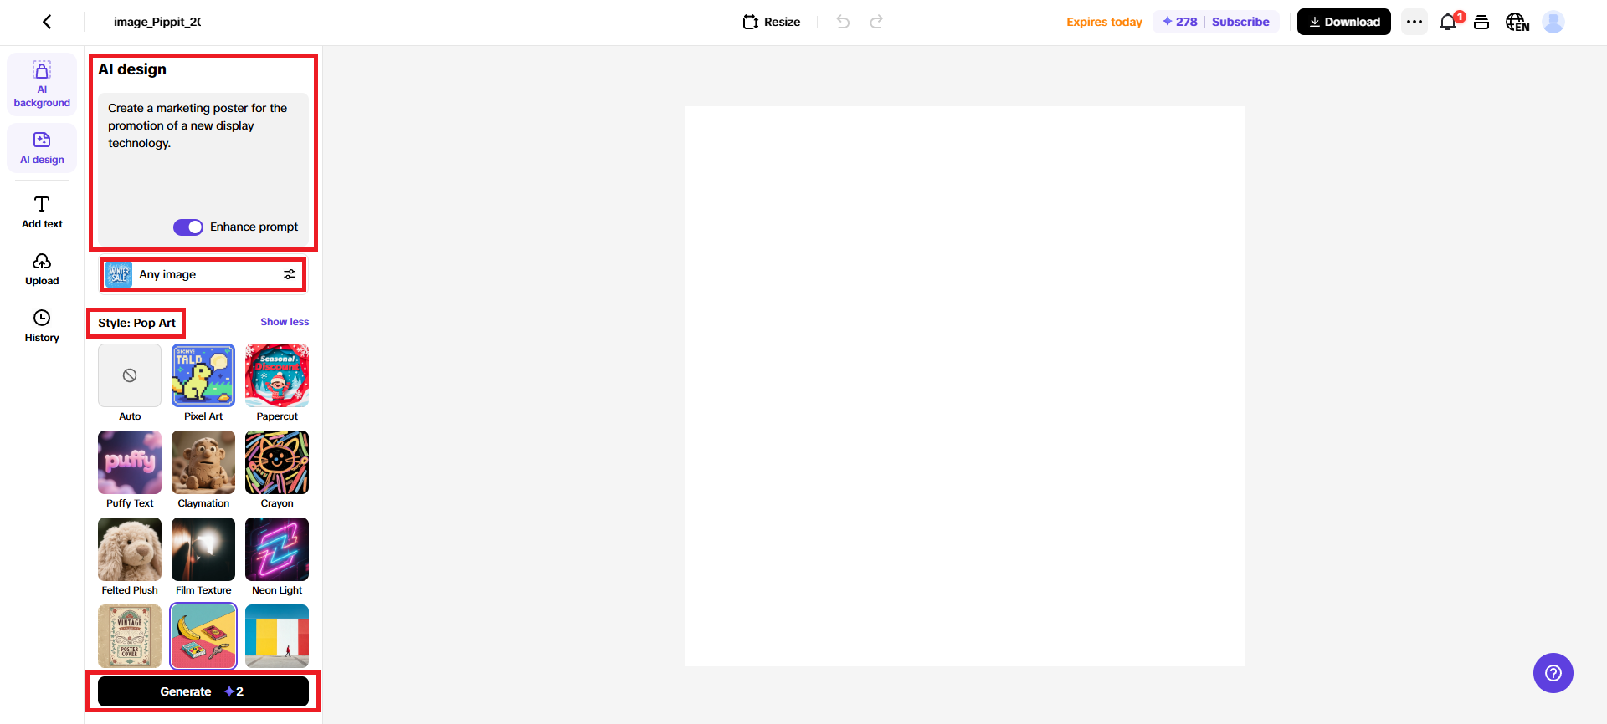Undo the last action

(843, 22)
